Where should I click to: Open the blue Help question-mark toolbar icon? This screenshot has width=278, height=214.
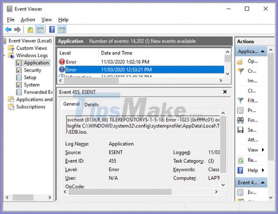click(x=52, y=29)
